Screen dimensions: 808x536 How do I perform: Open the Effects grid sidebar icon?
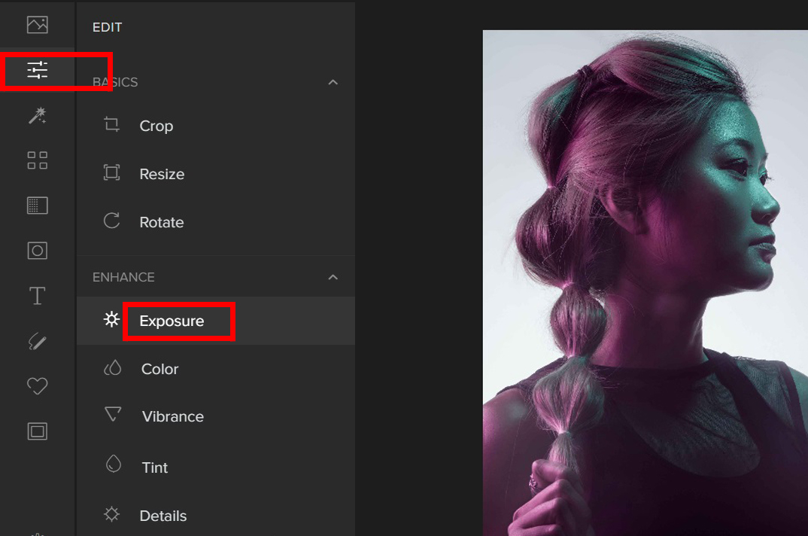pos(37,160)
